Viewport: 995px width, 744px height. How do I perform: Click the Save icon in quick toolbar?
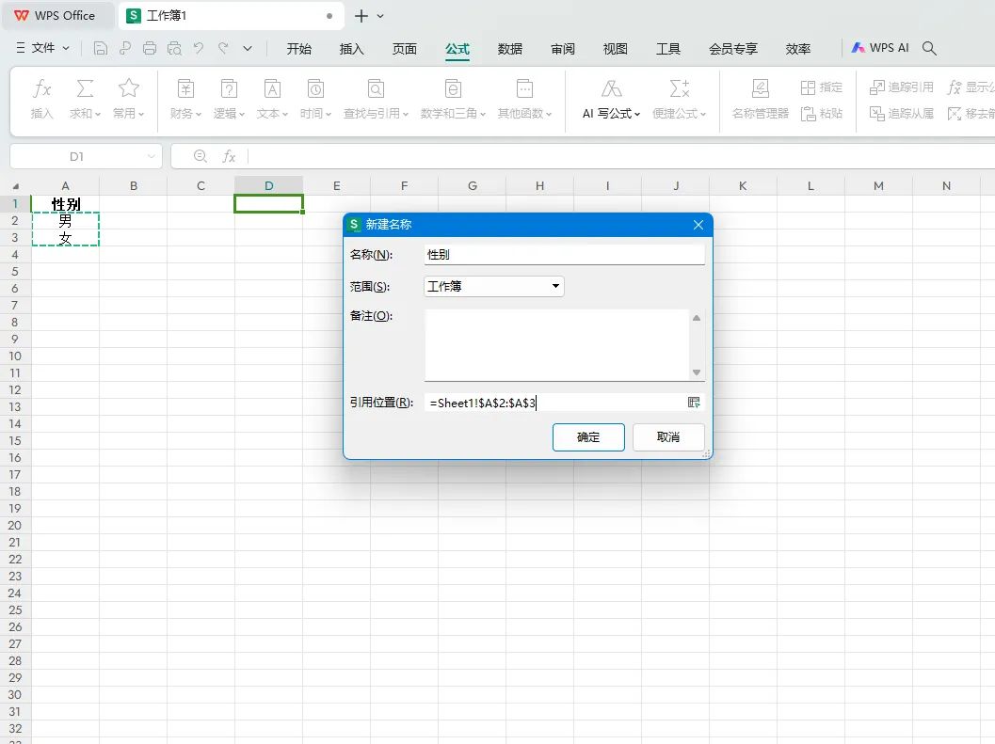[101, 48]
